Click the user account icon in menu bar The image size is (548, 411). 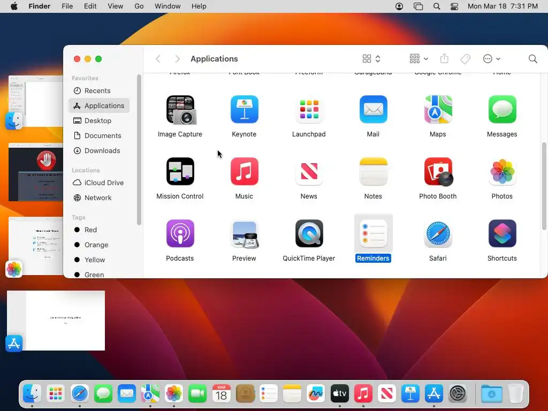[x=399, y=6]
